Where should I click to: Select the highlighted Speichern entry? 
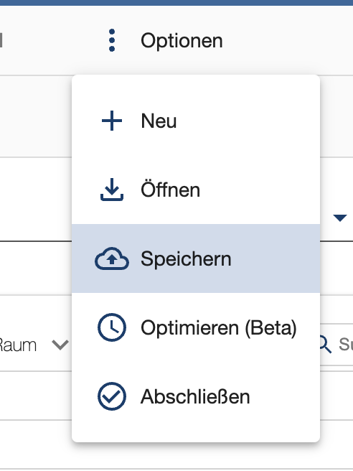click(196, 258)
